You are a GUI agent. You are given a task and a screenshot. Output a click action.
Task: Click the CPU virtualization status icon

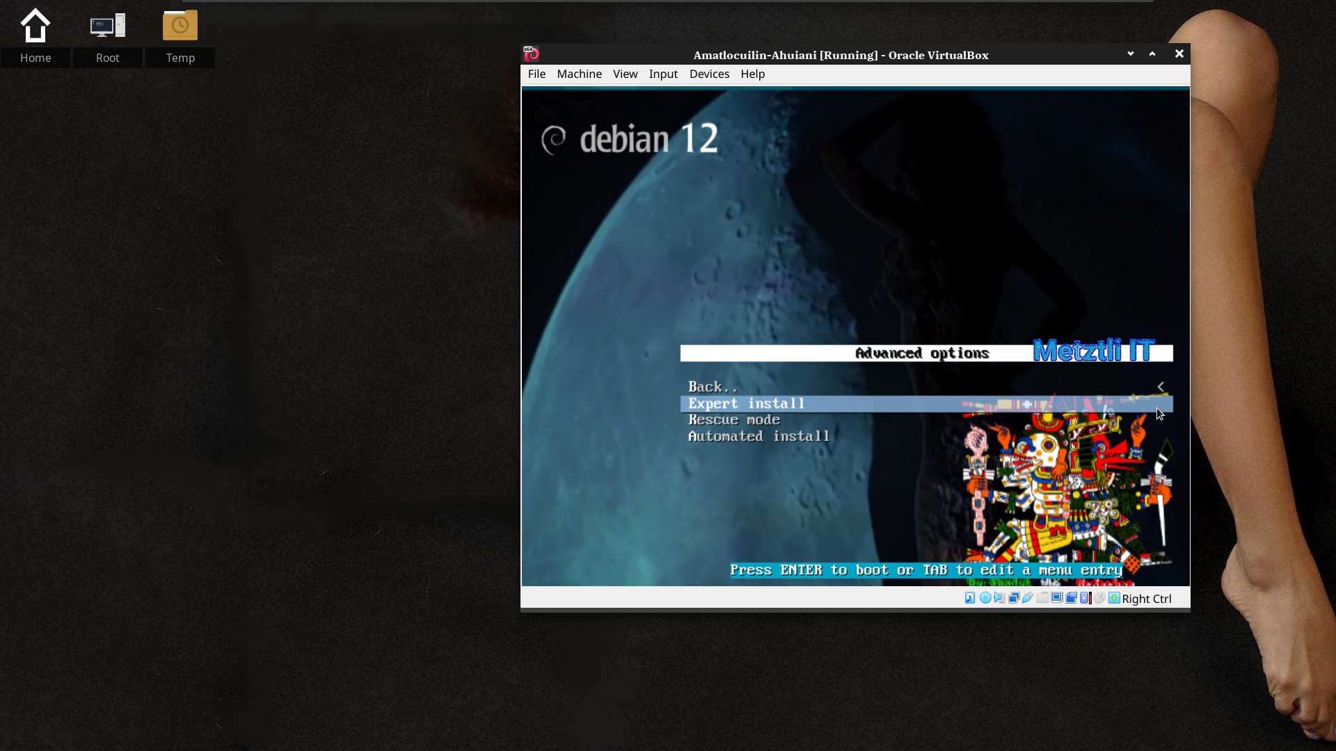[1085, 598]
